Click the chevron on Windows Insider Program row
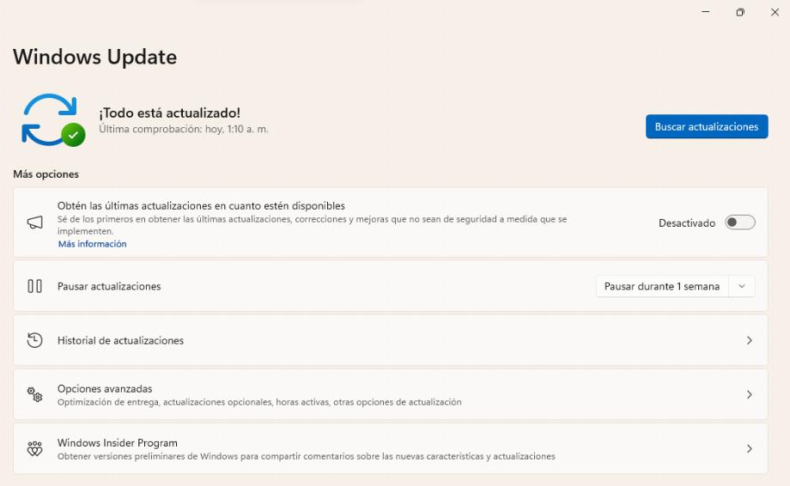Viewport: 790px width, 486px height. (749, 448)
